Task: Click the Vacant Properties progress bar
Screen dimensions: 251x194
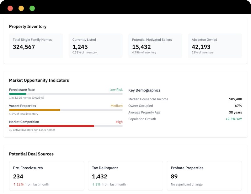Action: click(x=66, y=110)
